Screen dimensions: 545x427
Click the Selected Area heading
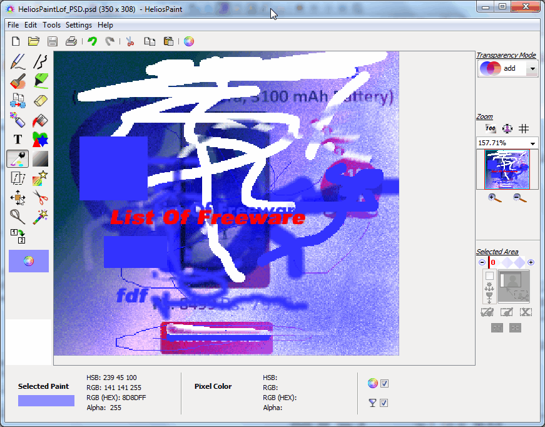click(x=497, y=252)
